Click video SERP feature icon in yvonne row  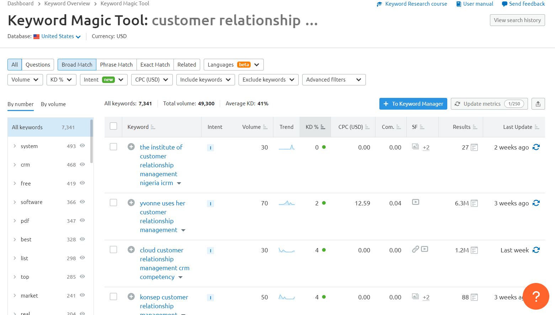pos(416,202)
